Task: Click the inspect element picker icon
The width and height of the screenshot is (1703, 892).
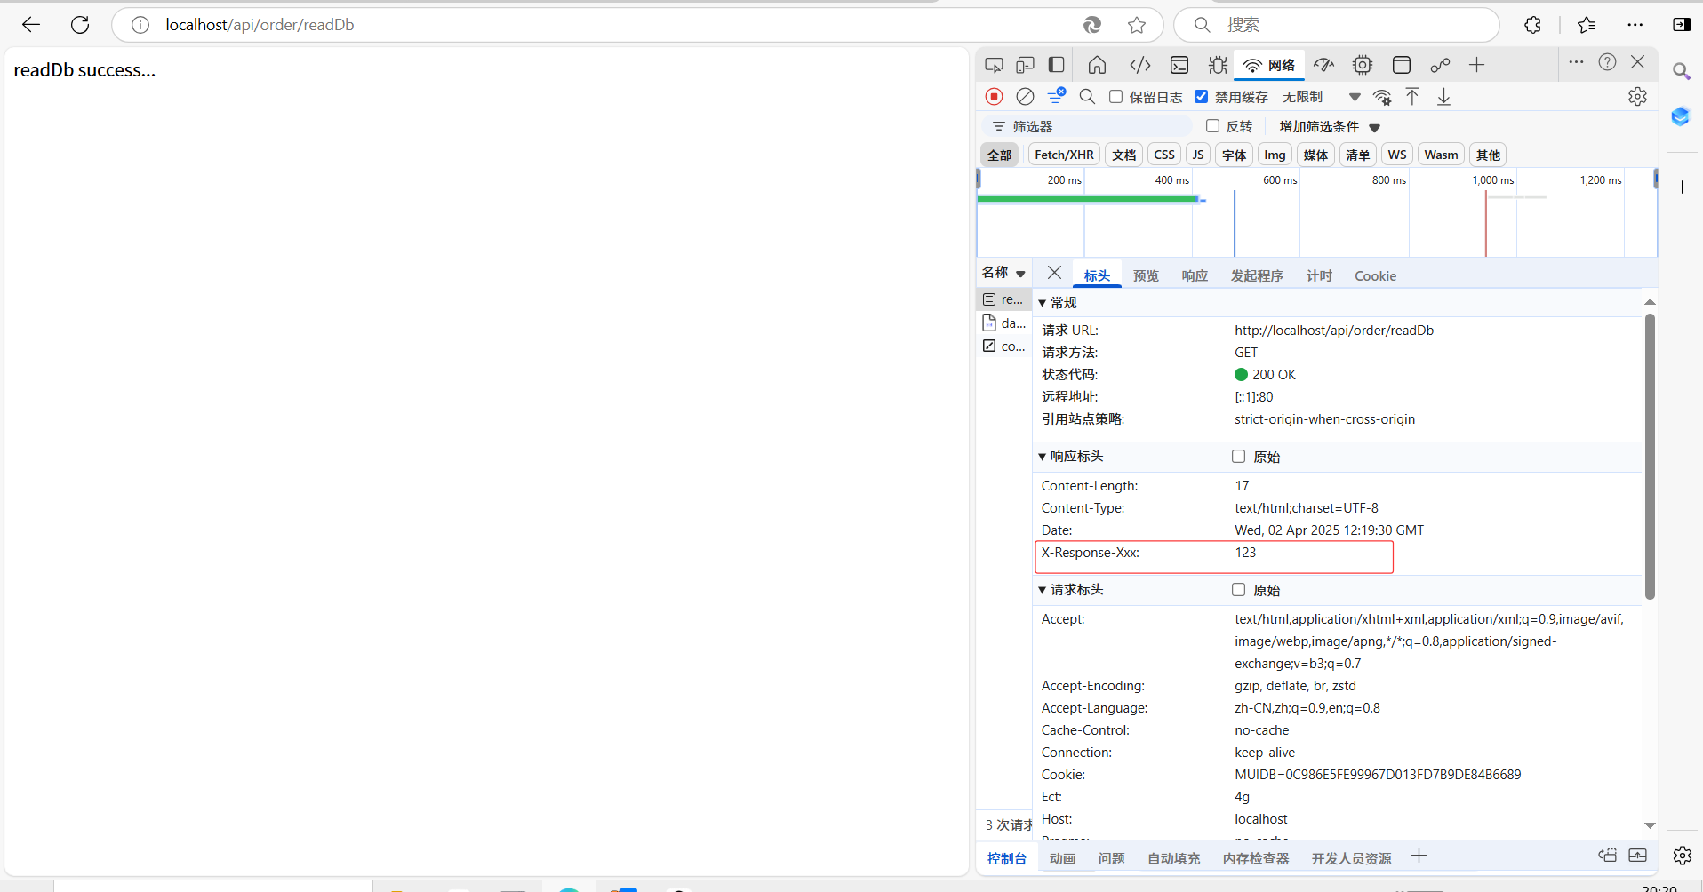Action: click(994, 65)
